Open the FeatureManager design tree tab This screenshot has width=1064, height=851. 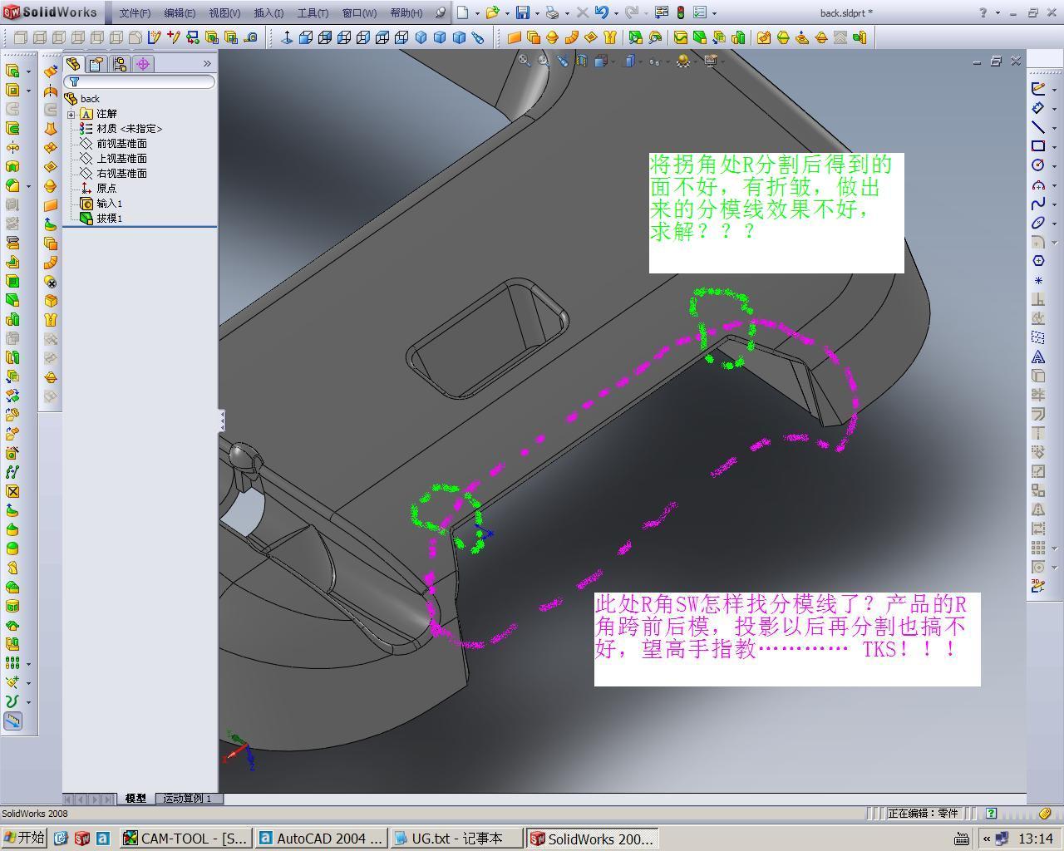point(73,64)
